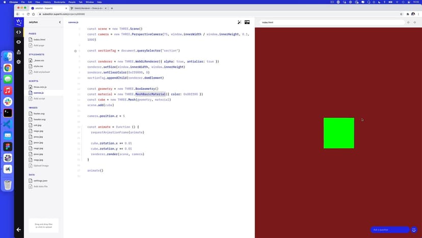Open the code editor view icon

tap(19, 32)
